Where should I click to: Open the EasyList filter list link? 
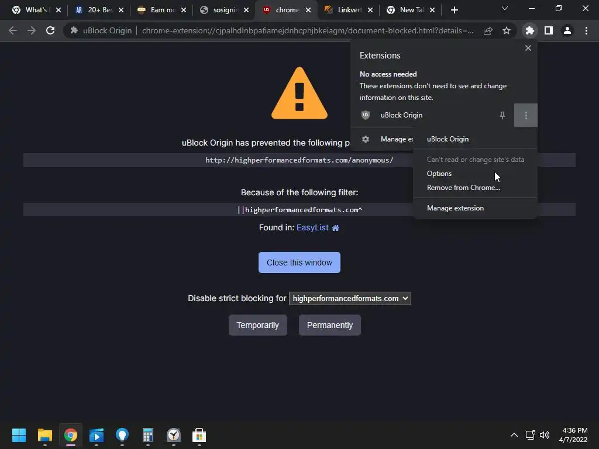tap(312, 227)
